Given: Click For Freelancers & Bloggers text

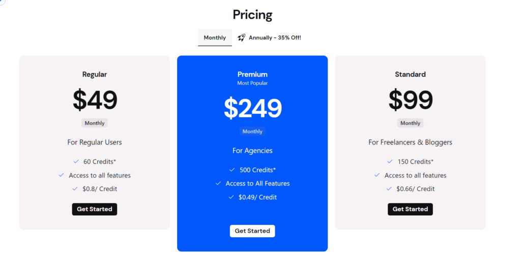Looking at the screenshot, I should coord(411,142).
